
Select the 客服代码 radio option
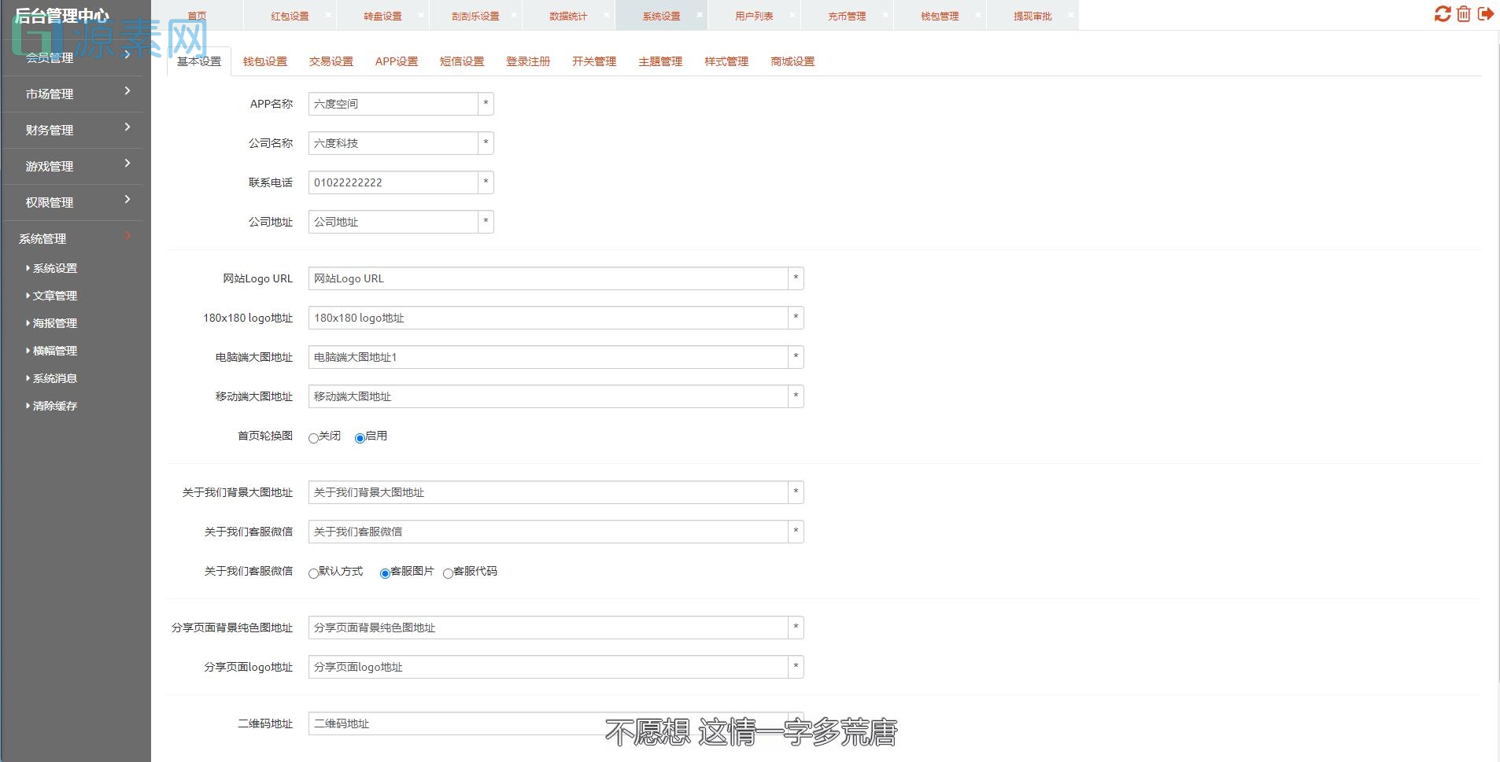449,573
